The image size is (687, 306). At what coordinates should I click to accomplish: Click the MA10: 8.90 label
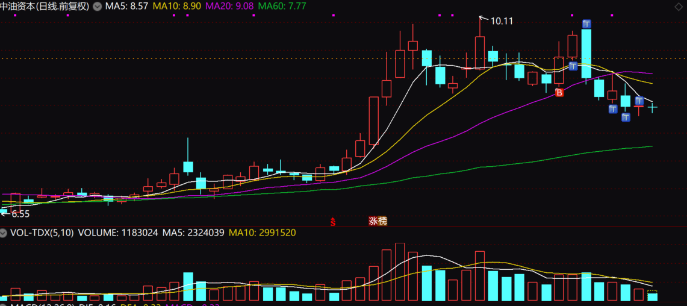(176, 7)
